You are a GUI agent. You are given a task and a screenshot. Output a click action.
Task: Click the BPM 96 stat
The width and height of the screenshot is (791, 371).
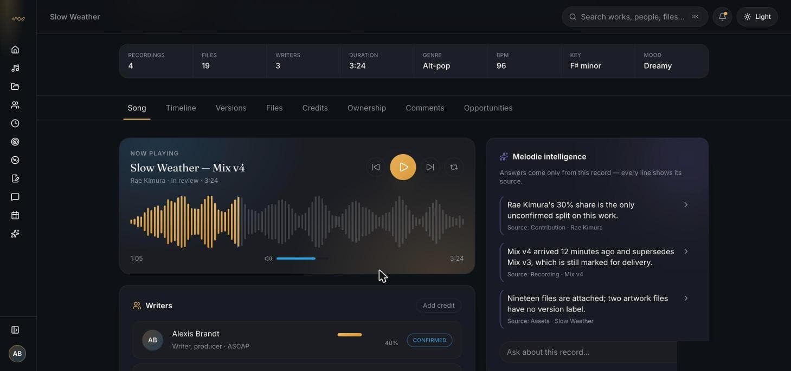(525, 61)
